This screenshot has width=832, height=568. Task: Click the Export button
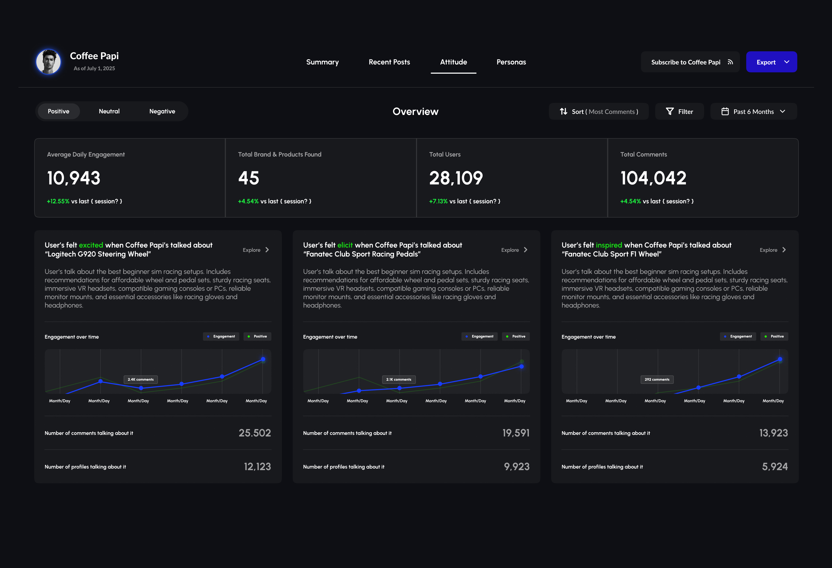click(771, 62)
